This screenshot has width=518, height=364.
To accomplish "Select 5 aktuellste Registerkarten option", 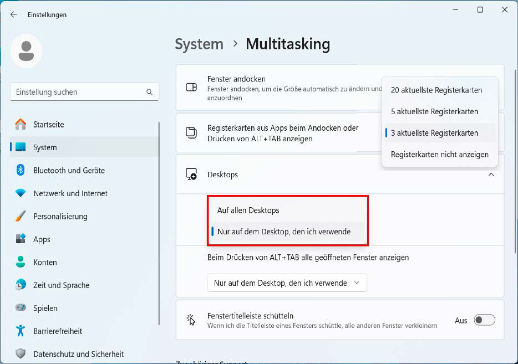I will click(x=440, y=111).
